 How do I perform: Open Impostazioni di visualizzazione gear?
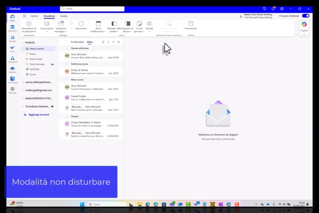[29, 26]
